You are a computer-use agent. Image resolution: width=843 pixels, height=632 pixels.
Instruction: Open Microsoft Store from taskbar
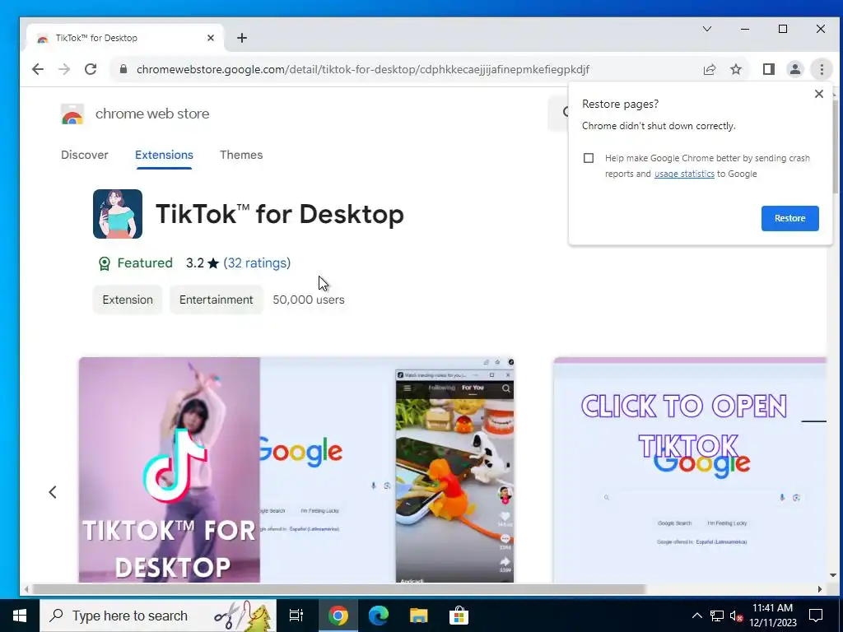pyautogui.click(x=459, y=616)
